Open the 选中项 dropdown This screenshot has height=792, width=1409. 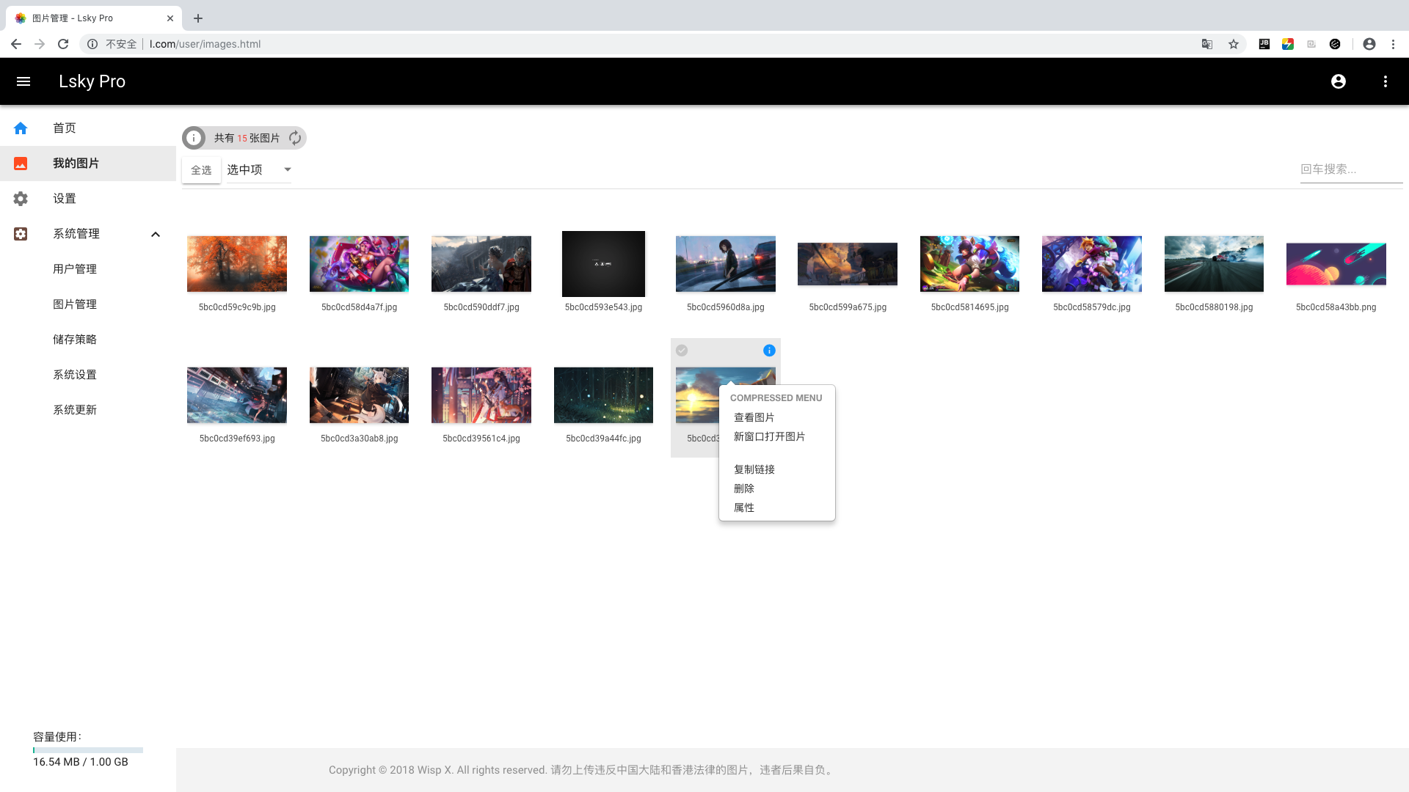click(258, 170)
